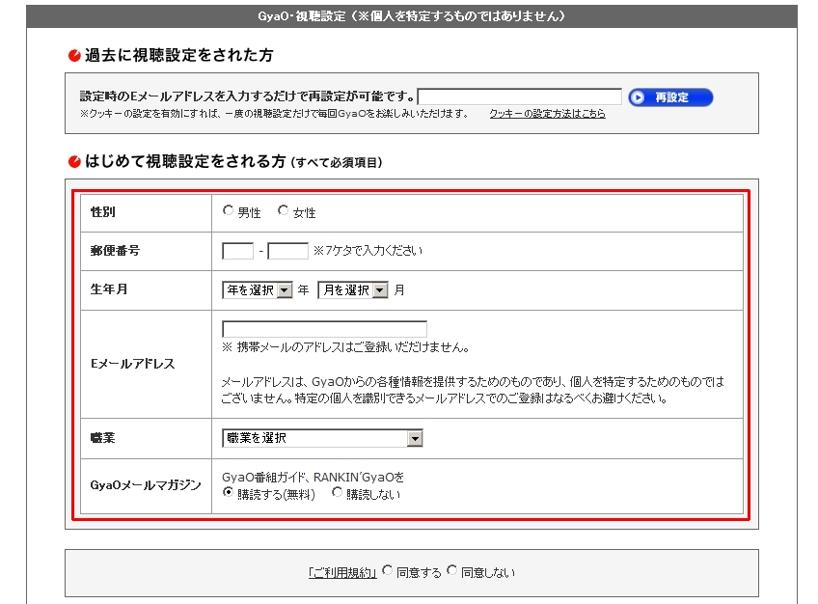Click the 性別 row label
The width and height of the screenshot is (818, 604).
(103, 212)
